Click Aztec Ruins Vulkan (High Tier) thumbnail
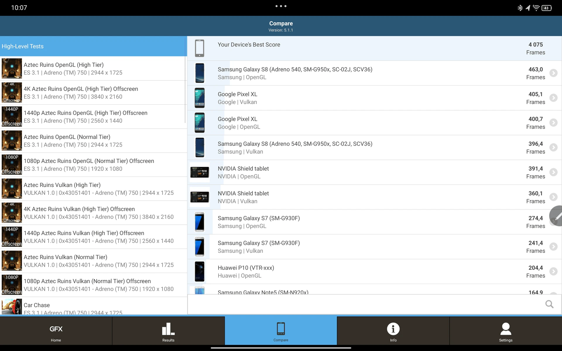 coord(12,189)
